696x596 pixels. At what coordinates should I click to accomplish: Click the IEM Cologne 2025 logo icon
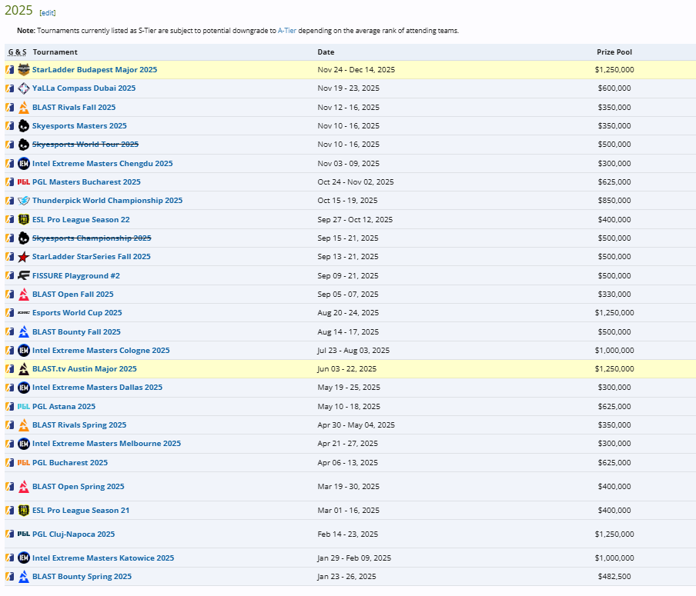pyautogui.click(x=24, y=351)
